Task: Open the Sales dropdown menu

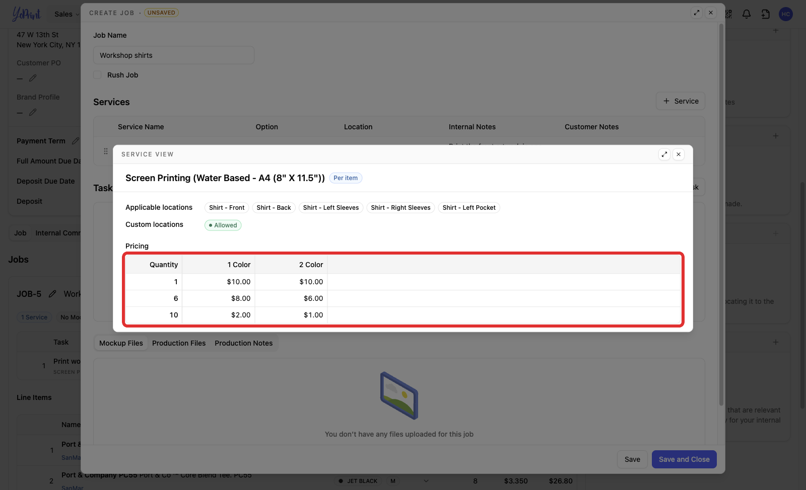Action: (66, 14)
